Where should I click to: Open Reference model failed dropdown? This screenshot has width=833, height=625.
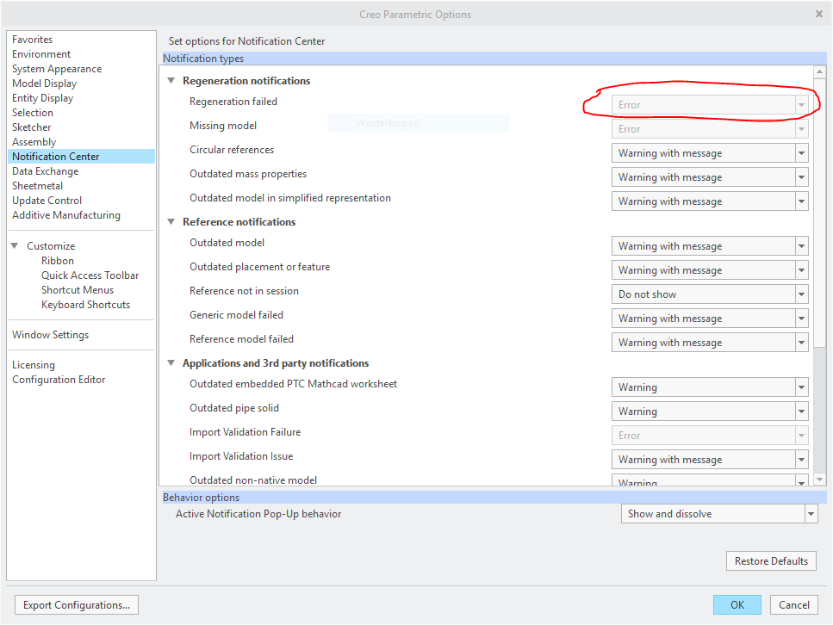(710, 343)
